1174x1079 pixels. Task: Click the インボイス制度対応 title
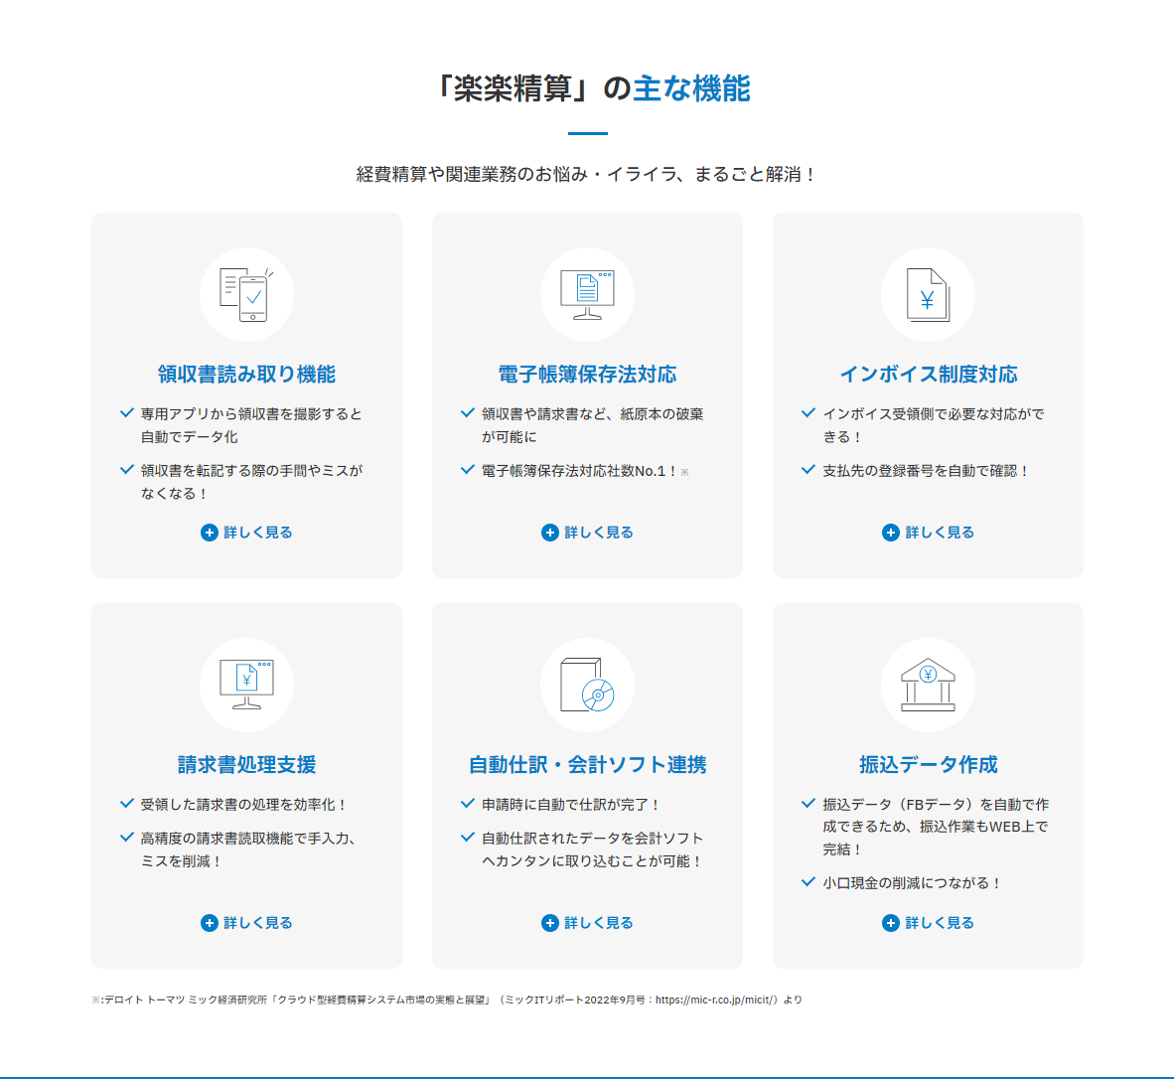click(928, 375)
